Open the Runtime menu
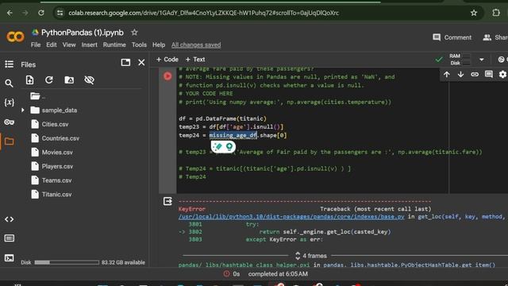This screenshot has width=508, height=286. point(114,44)
